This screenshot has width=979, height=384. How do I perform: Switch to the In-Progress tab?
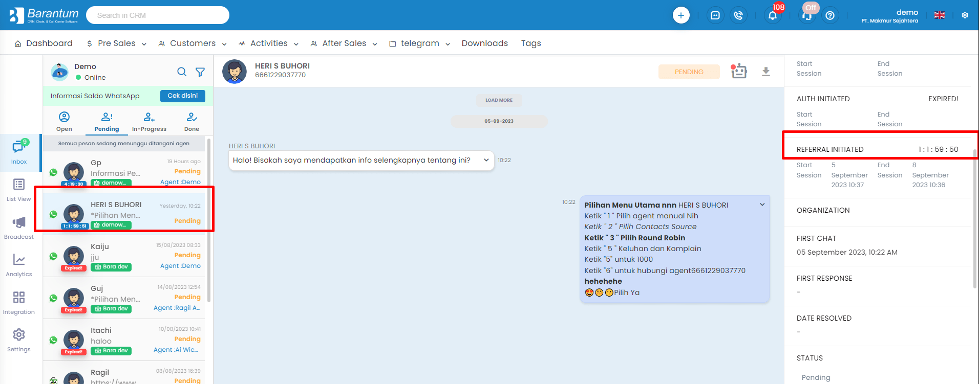[x=149, y=122]
